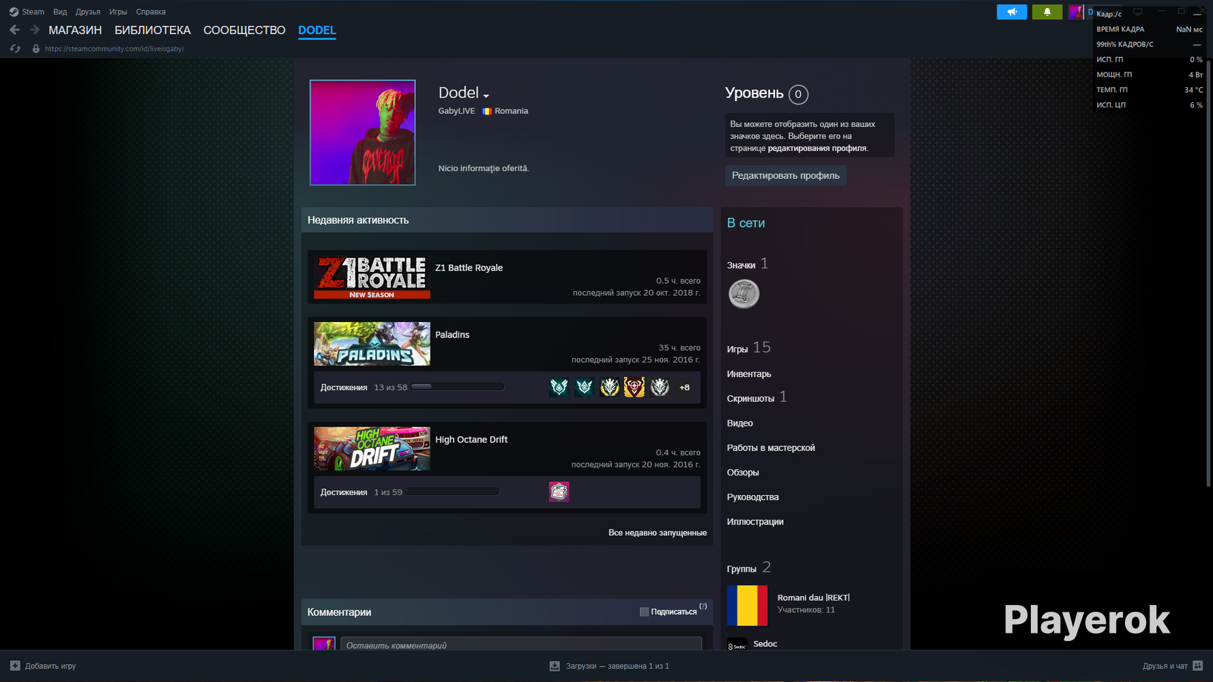This screenshot has height=682, width=1213.
Task: Open the Скриншоты link
Action: 750,398
